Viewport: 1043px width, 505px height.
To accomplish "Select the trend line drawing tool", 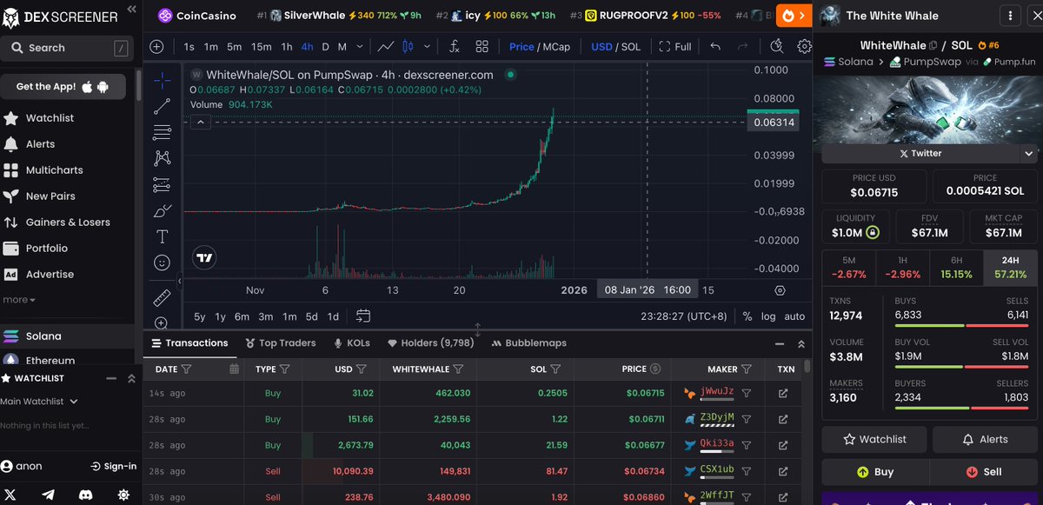I will pos(162,107).
